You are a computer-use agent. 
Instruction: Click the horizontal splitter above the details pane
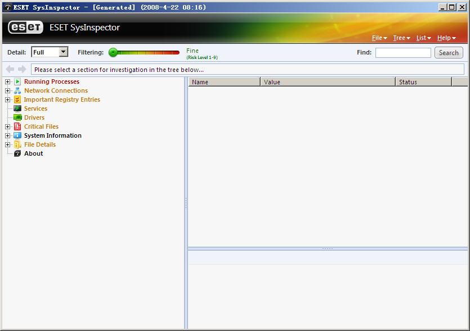328,249
